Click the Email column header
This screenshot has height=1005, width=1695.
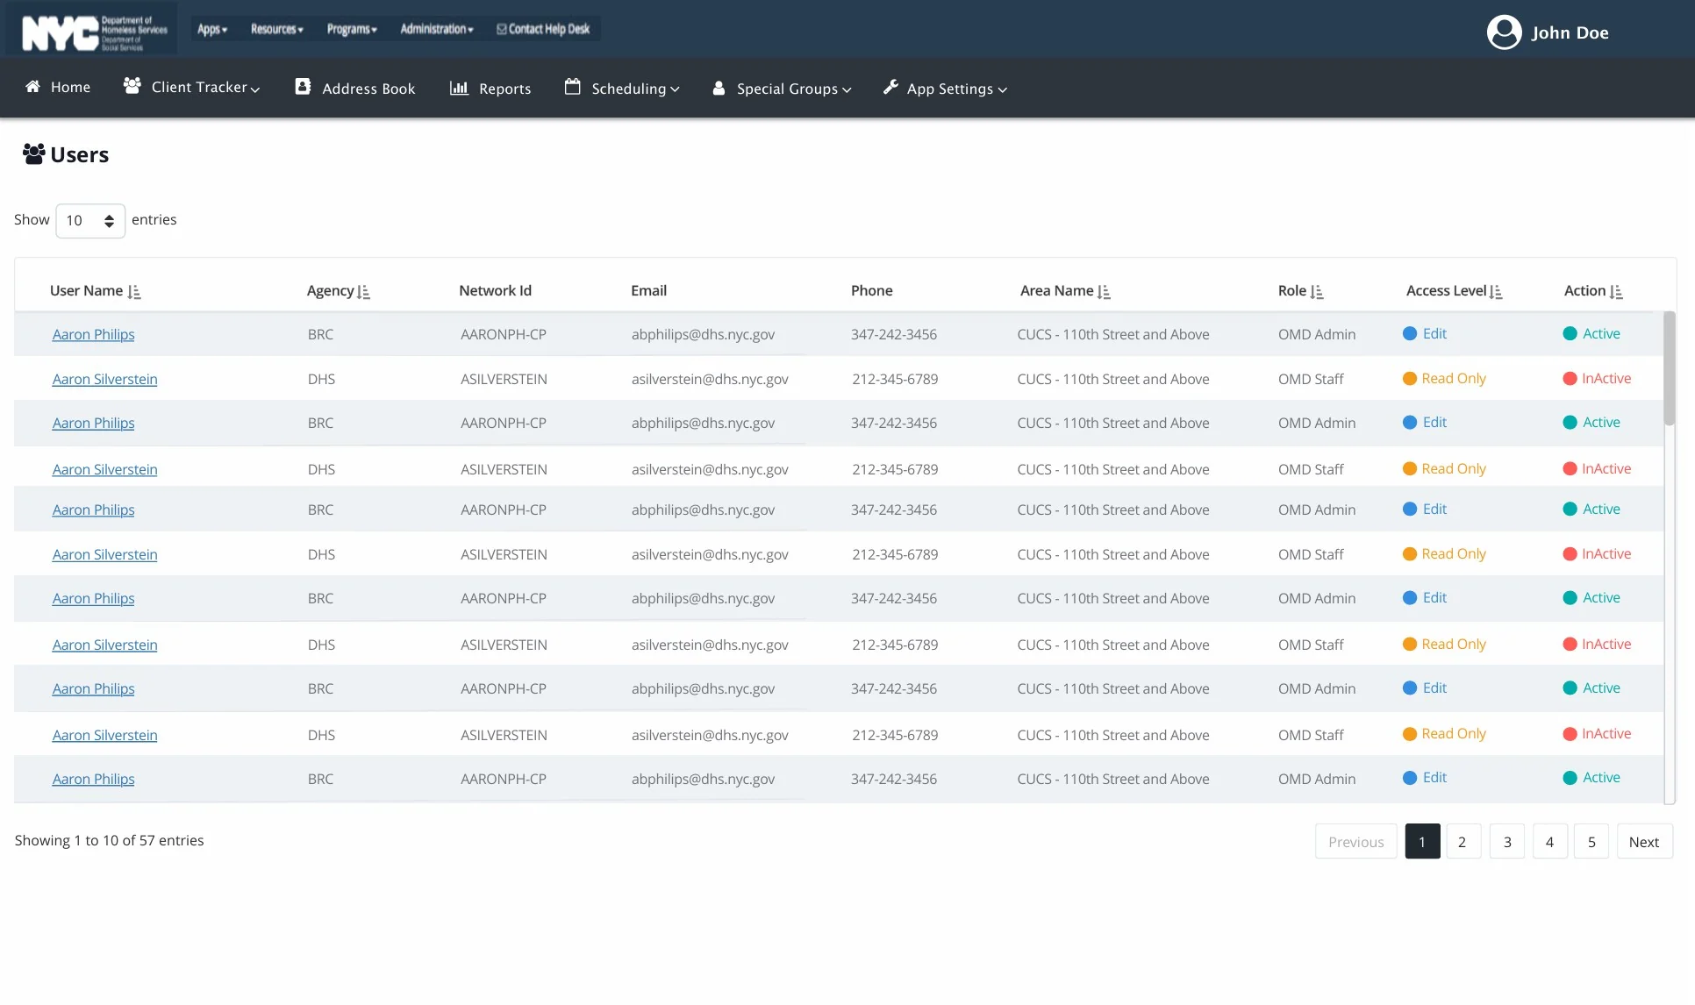(x=648, y=290)
